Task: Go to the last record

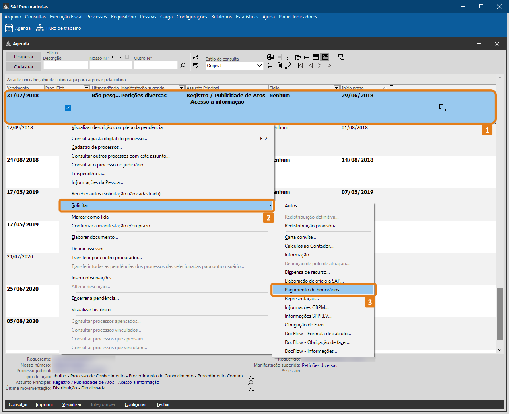Action: coord(330,66)
